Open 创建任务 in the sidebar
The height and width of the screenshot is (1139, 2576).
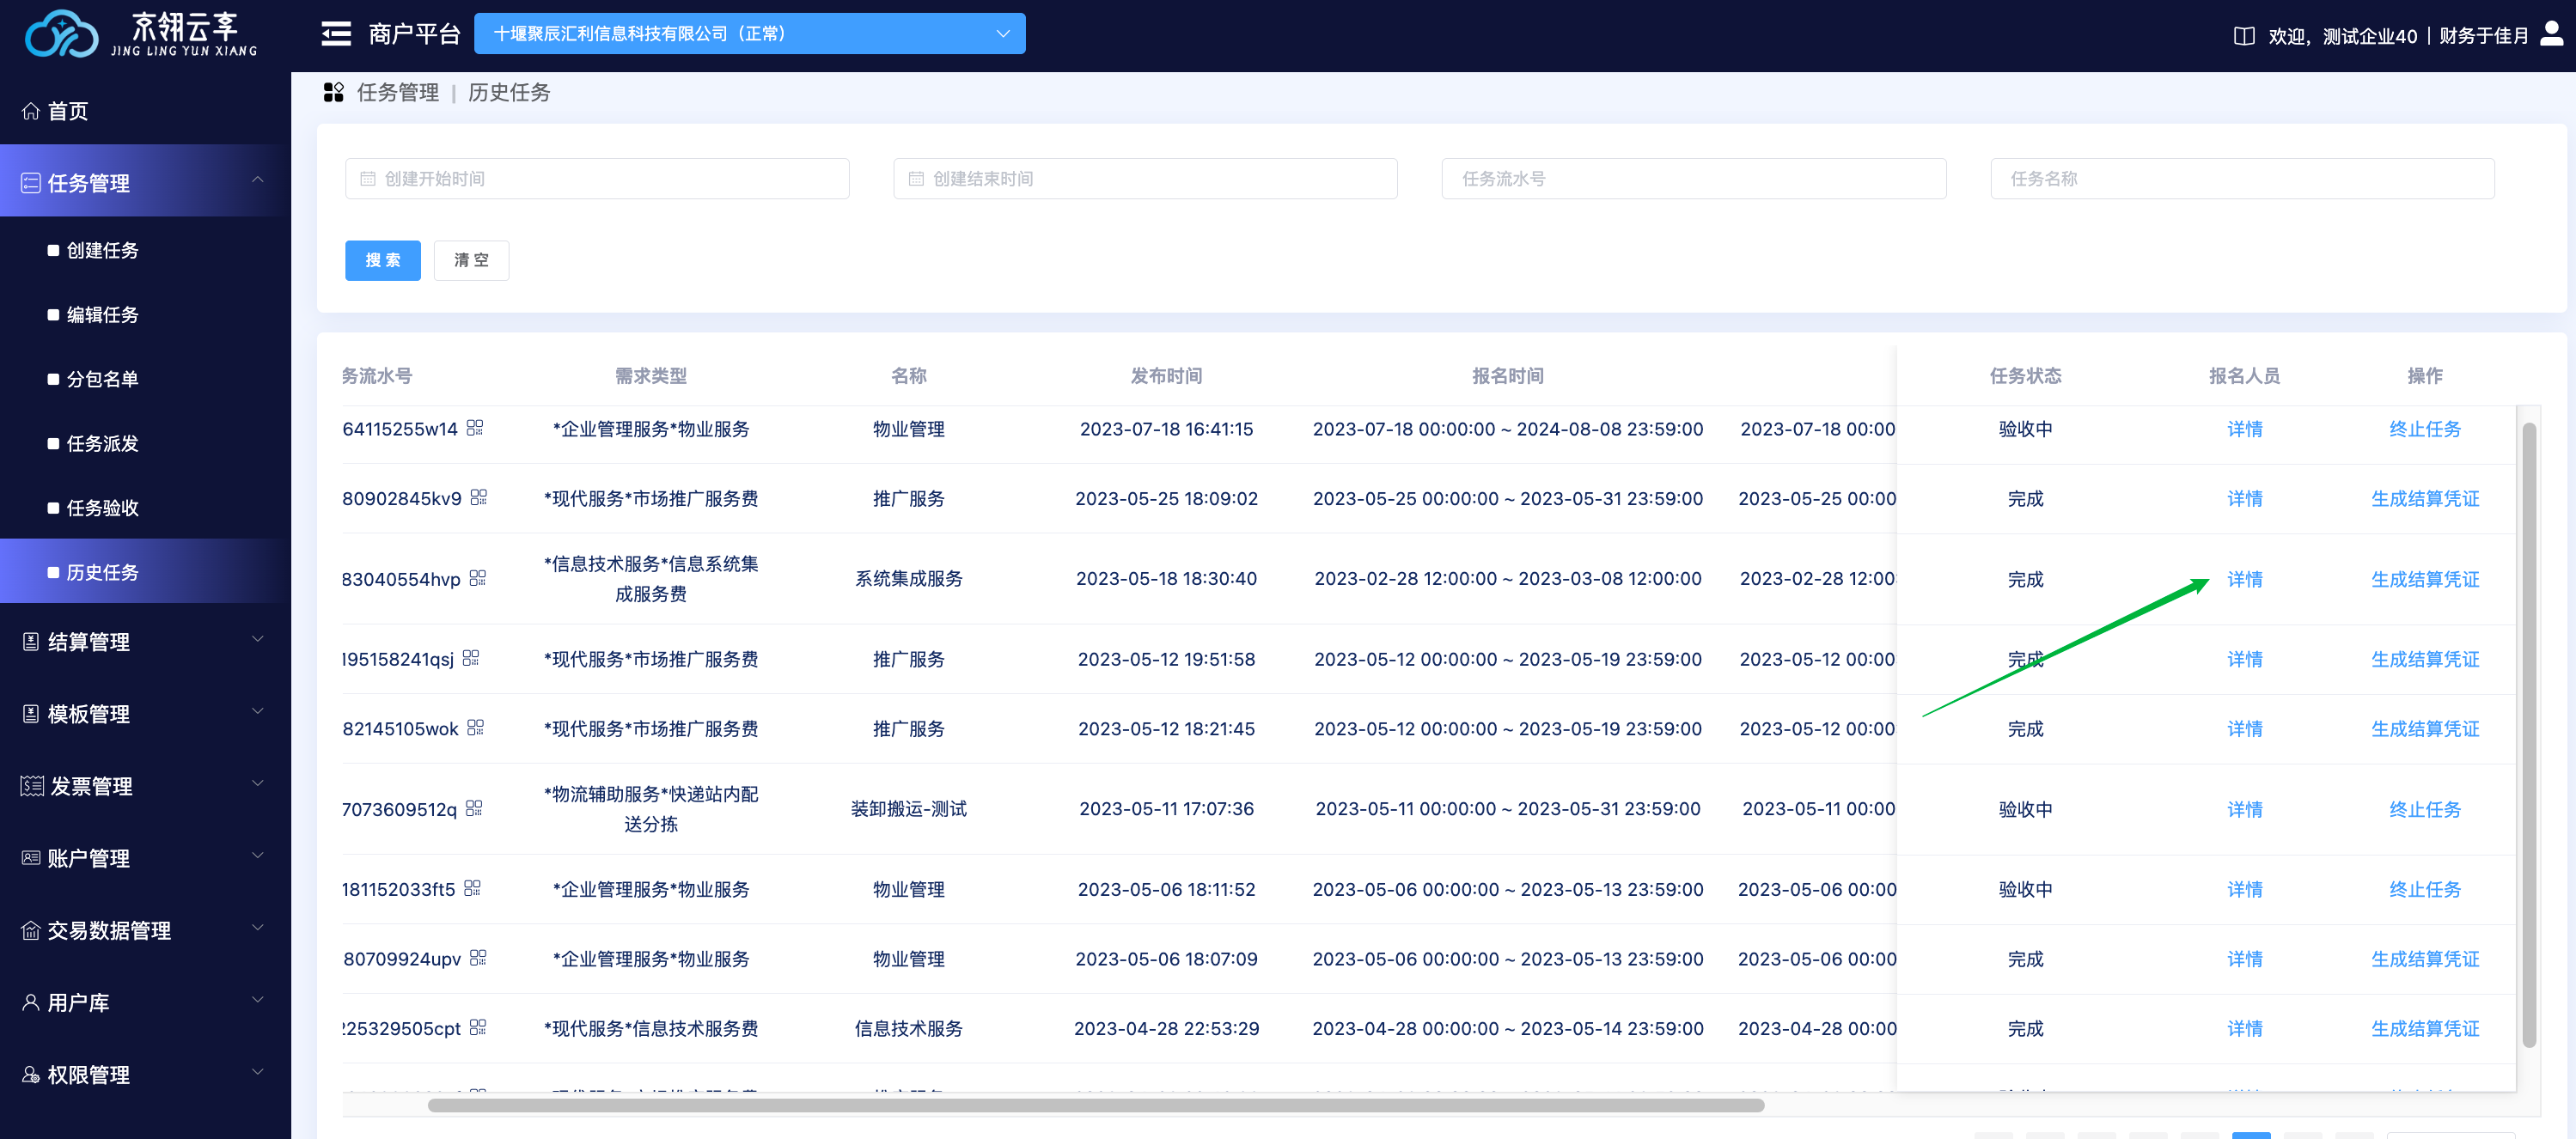coord(102,250)
